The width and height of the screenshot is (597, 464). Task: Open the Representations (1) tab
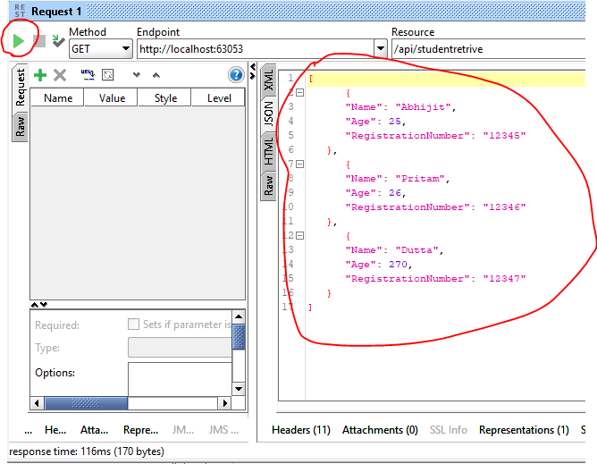click(524, 430)
